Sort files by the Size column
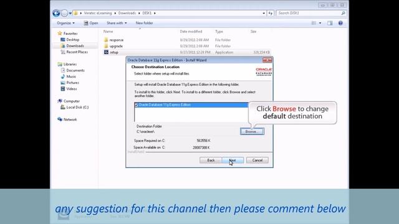The image size is (399, 224). pos(253,32)
